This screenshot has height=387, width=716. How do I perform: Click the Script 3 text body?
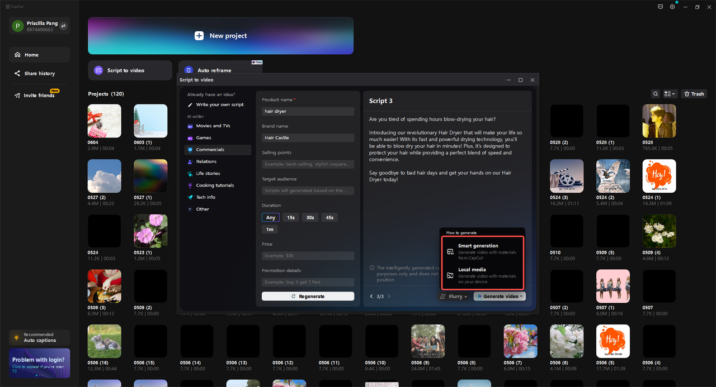(x=446, y=149)
